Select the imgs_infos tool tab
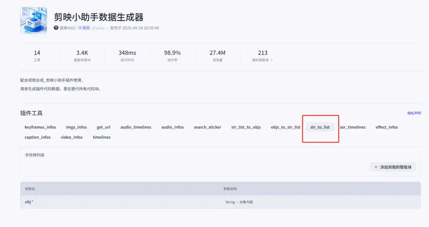The width and height of the screenshot is (429, 227). (76, 127)
